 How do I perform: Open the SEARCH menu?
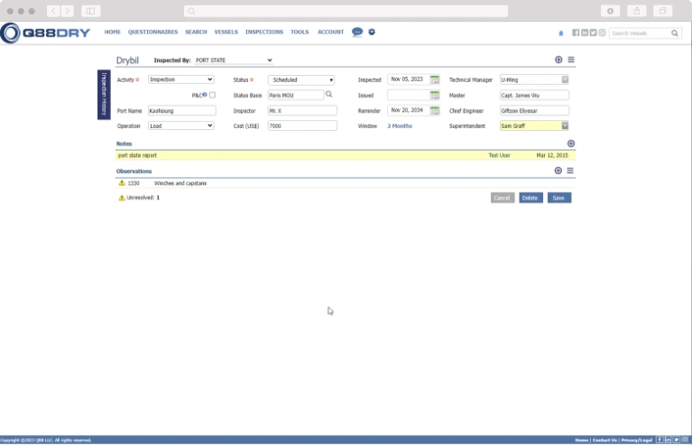pyautogui.click(x=196, y=32)
